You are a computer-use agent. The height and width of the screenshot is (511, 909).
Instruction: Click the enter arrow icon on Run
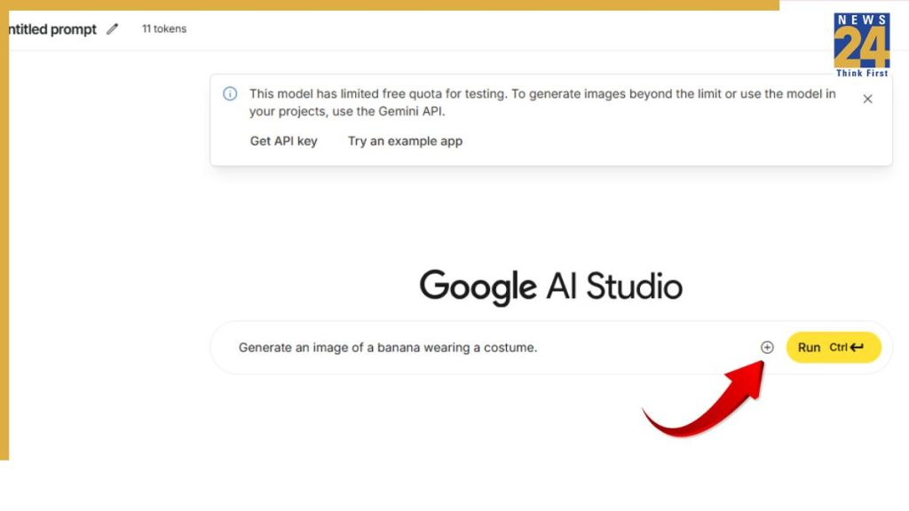[858, 348]
